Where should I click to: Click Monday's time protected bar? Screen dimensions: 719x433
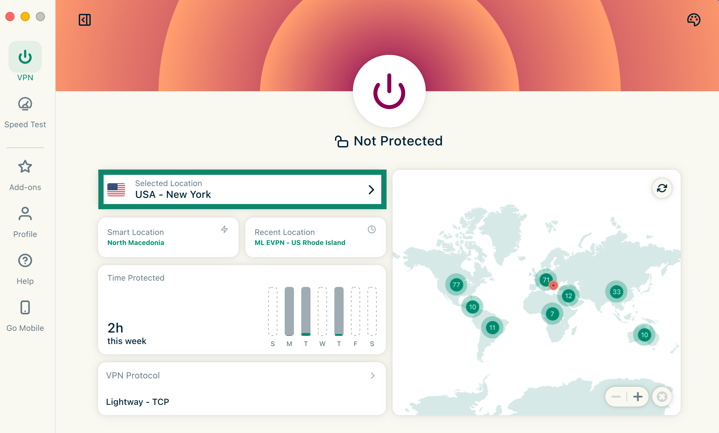[x=289, y=311]
